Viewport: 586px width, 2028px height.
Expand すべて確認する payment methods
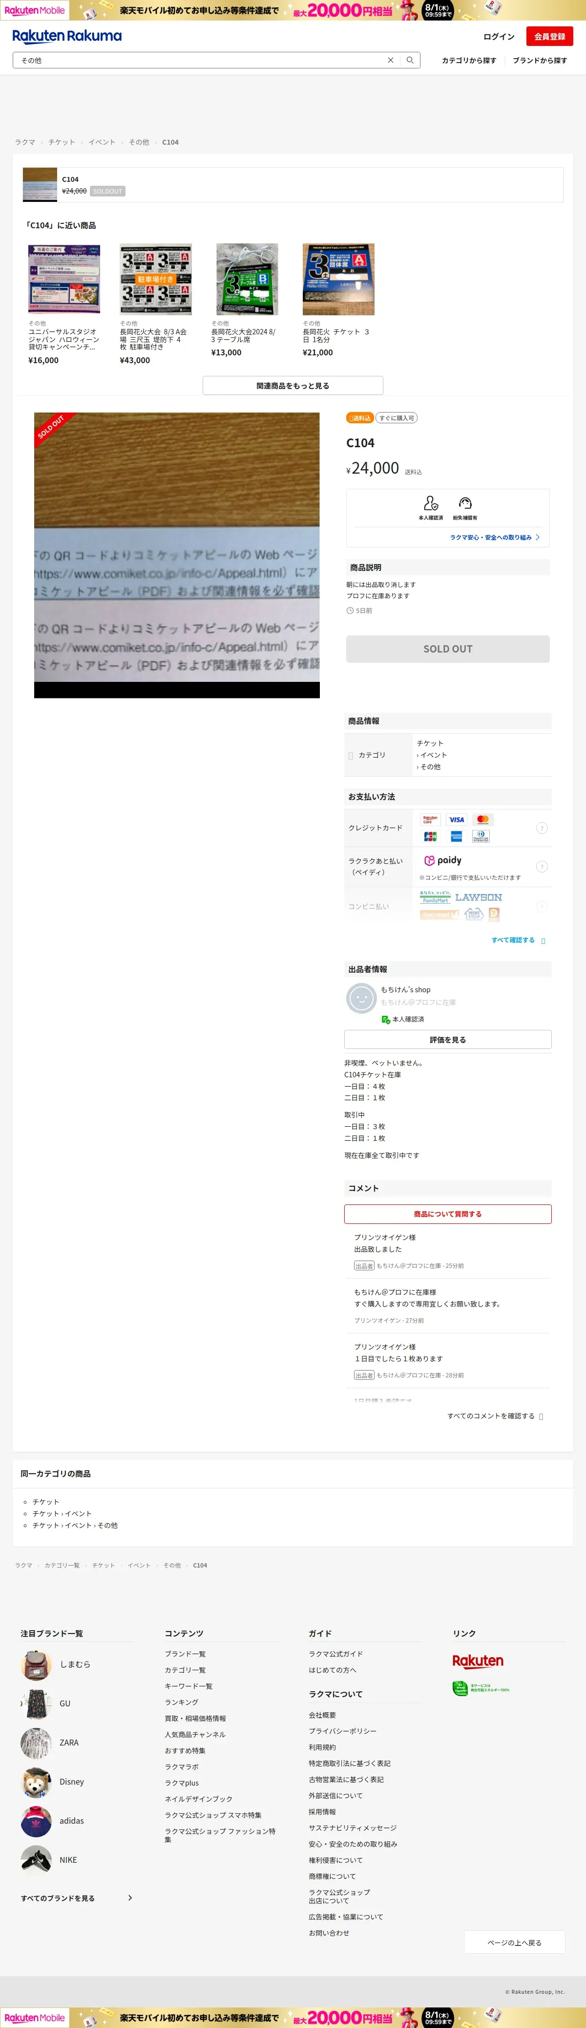point(518,940)
